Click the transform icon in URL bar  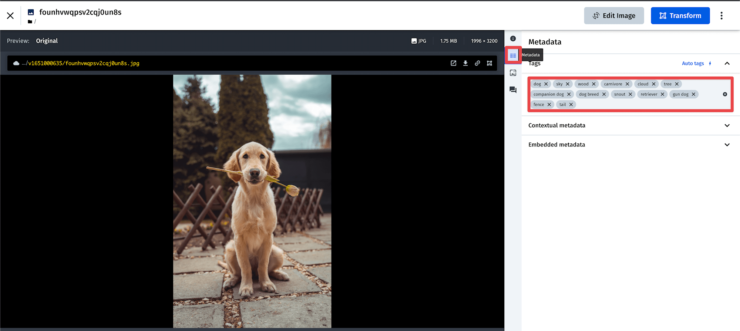tap(490, 63)
